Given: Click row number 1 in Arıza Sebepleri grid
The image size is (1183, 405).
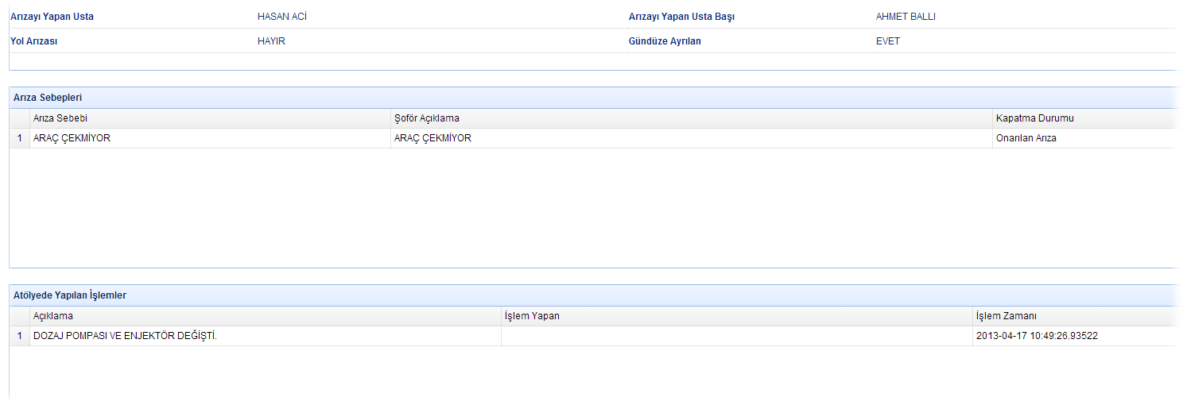Looking at the screenshot, I should (x=20, y=138).
